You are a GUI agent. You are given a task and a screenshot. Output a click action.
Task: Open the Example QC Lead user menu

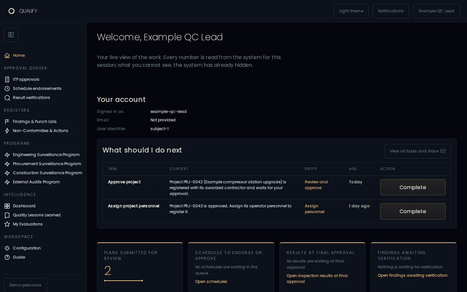[436, 11]
